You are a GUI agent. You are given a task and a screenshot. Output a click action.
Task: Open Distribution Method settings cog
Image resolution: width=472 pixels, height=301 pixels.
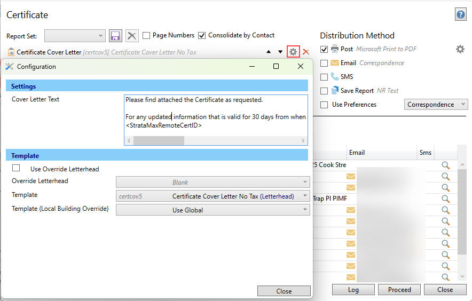pos(460,49)
